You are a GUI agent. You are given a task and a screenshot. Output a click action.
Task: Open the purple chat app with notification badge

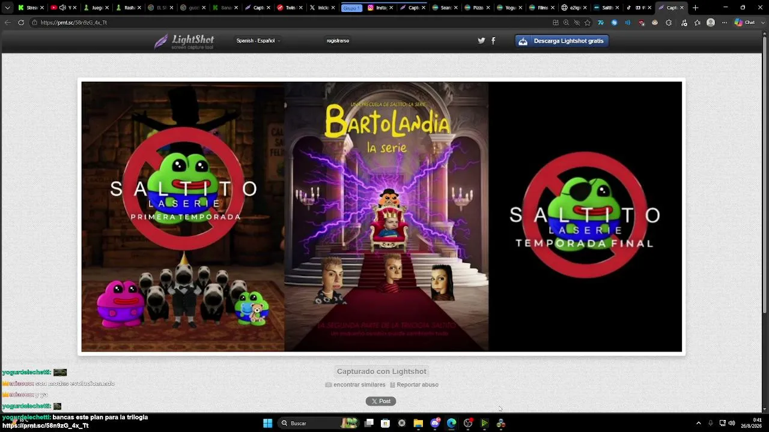click(435, 423)
